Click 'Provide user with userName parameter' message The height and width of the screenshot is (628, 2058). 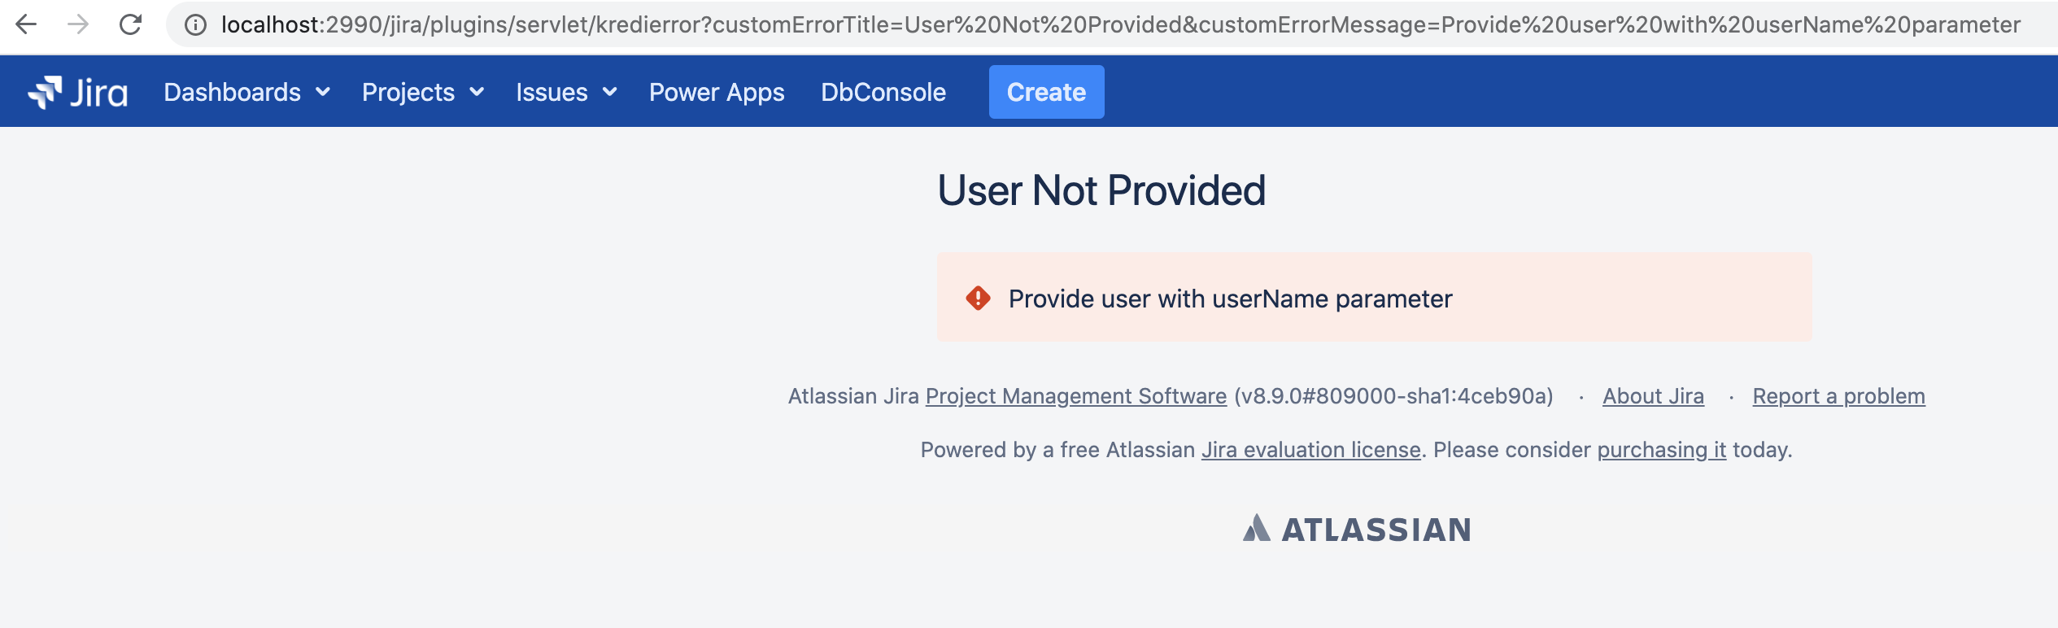[x=1230, y=299]
